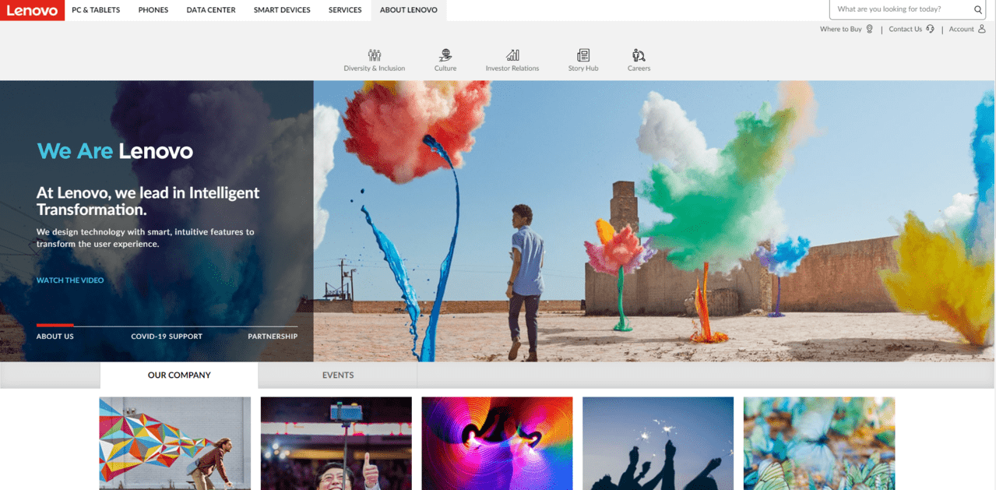Viewport: 996px width, 490px height.
Task: Open the Diversity & Inclusion icon
Action: (375, 55)
